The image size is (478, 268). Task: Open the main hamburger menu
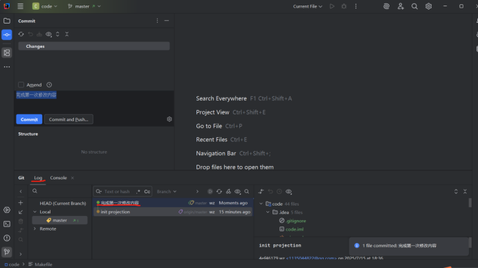coord(21,6)
